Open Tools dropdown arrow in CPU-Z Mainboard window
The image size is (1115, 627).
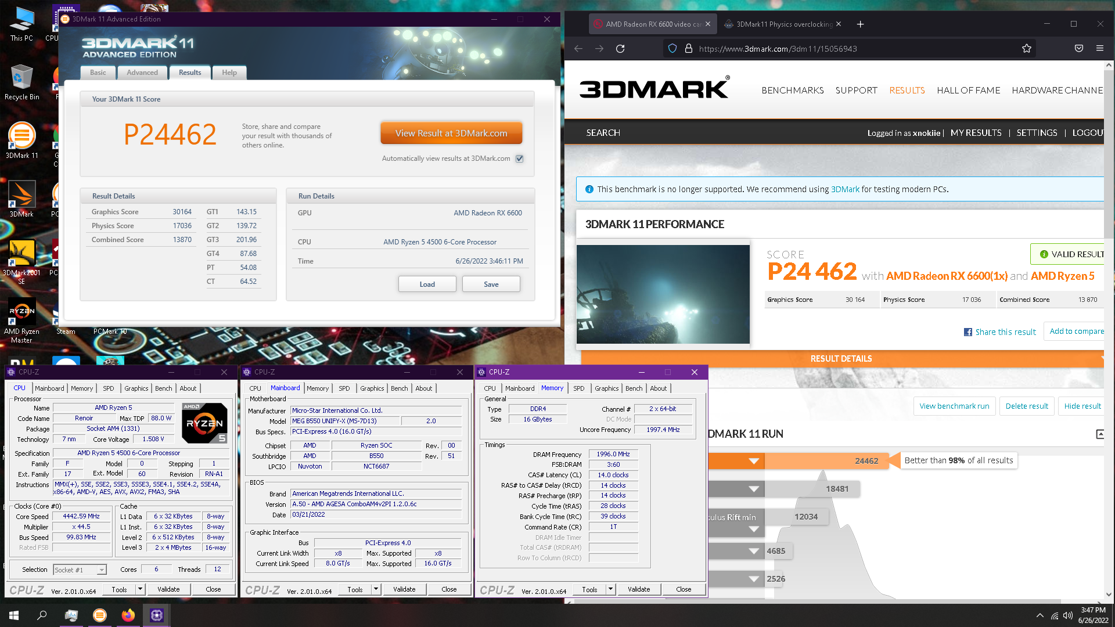pyautogui.click(x=376, y=589)
